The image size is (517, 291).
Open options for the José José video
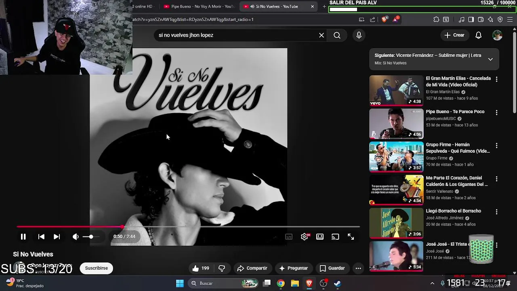[x=496, y=245]
